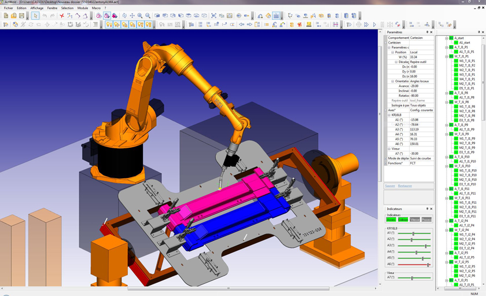486x296 pixels.
Task: Collapse the W_T_J1_P1 tree node
Action: 447,56
